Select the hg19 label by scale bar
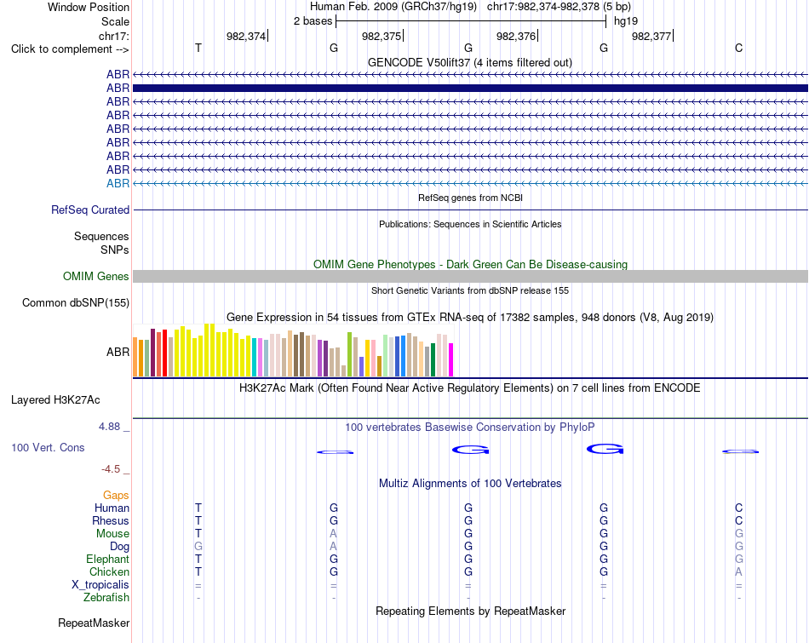Image resolution: width=809 pixels, height=643 pixels. (x=625, y=21)
